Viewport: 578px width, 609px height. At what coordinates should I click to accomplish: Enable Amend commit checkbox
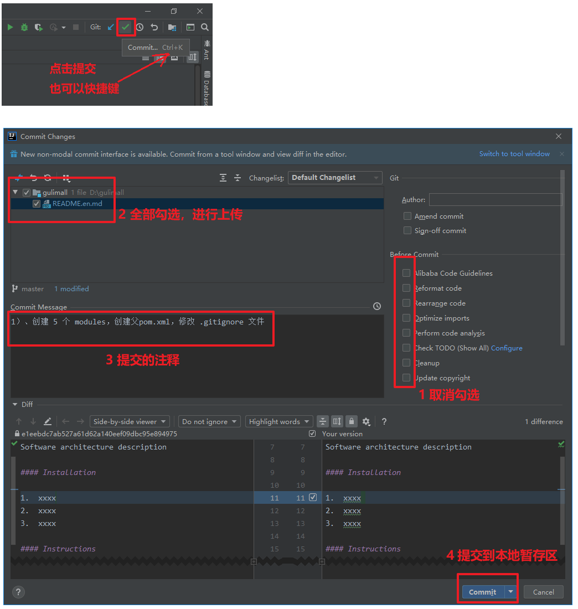tap(407, 216)
